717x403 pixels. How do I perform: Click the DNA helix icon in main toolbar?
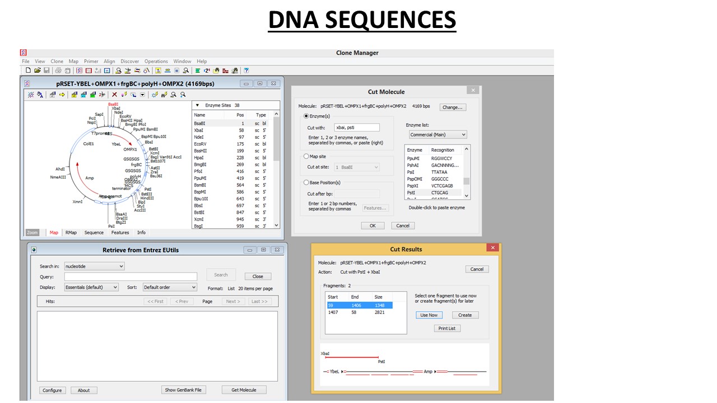click(x=80, y=71)
